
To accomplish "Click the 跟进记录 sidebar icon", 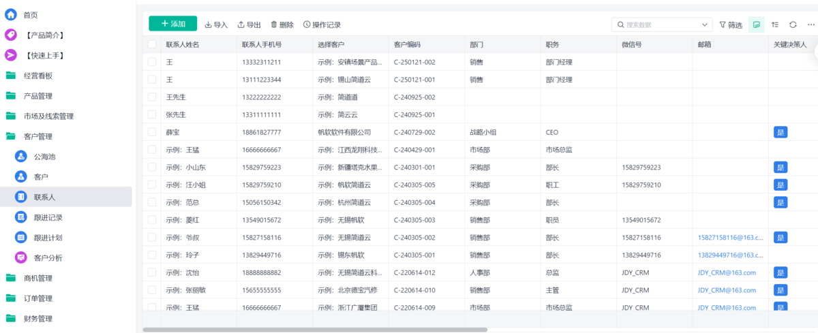I will [21, 217].
